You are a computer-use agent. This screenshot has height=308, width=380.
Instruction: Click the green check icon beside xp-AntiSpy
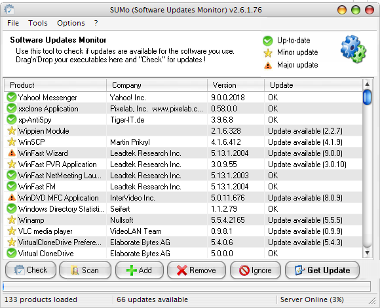click(x=11, y=119)
